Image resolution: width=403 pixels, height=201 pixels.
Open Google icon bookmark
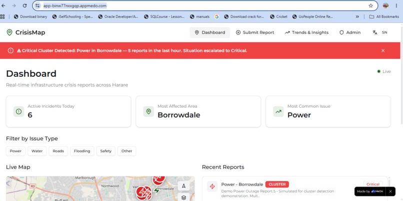[x=216, y=16]
